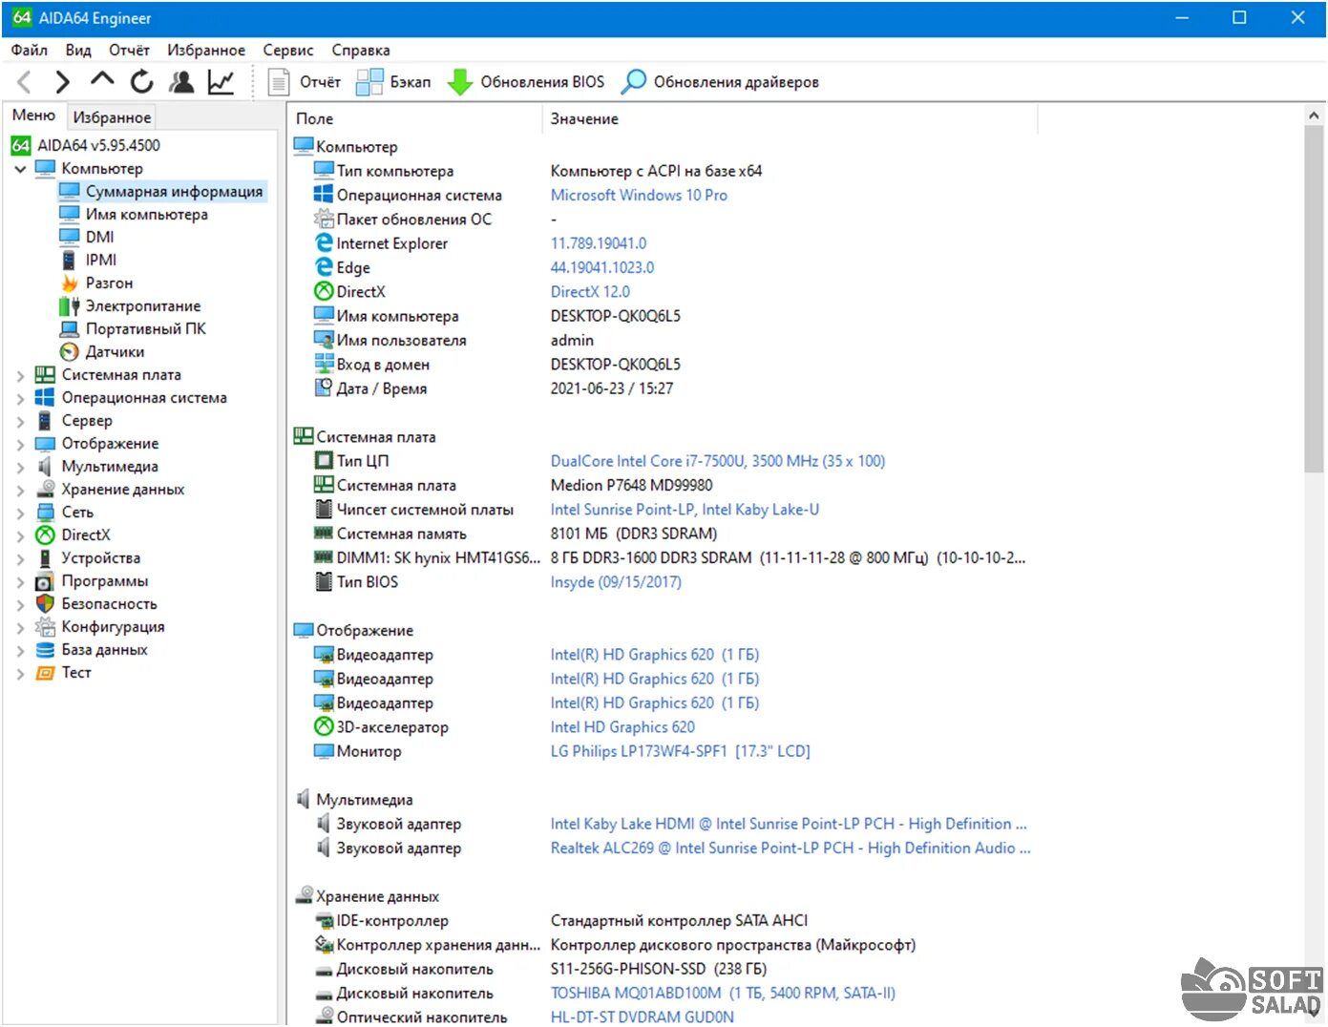
Task: Go forward with the right arrow toolbar icon
Action: 62,82
